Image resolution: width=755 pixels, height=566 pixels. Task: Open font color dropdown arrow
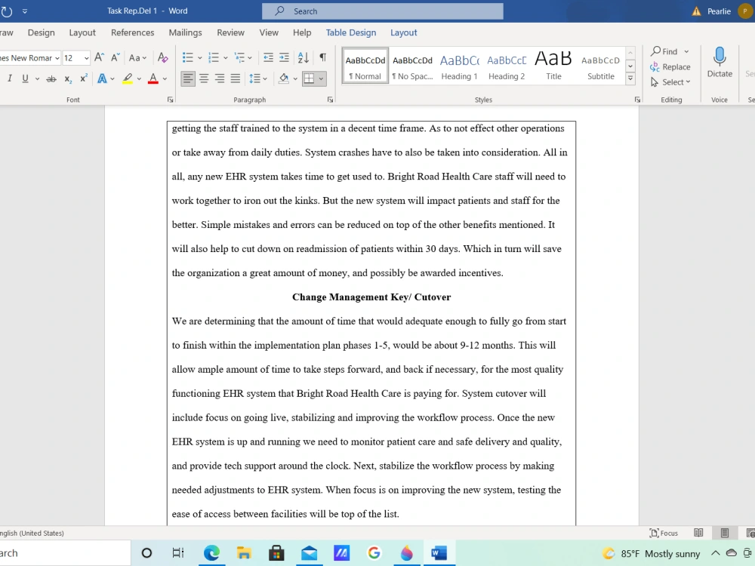click(x=165, y=79)
